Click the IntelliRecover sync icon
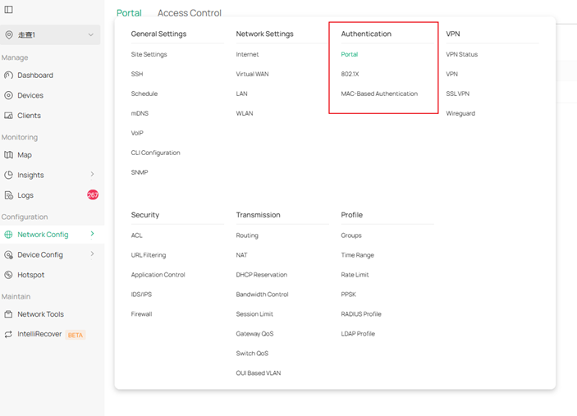This screenshot has height=416, width=577. 8,334
